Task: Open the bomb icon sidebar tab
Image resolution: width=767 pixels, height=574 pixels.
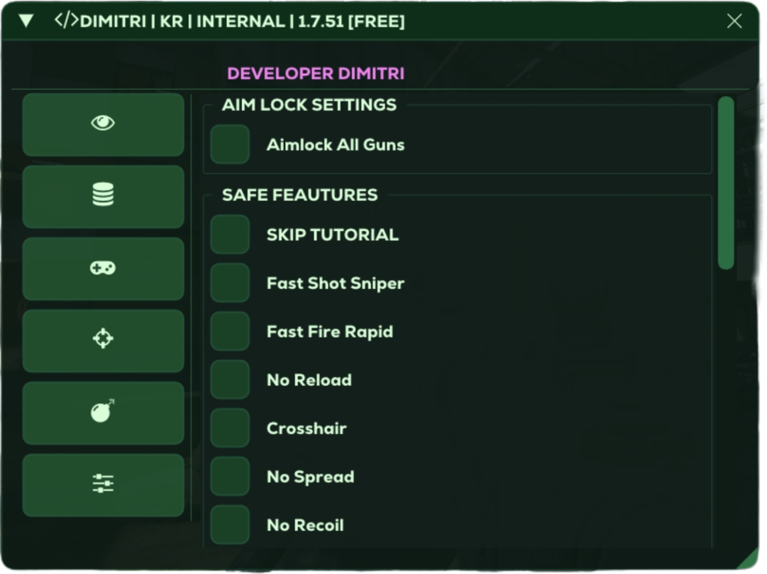Action: (103, 412)
